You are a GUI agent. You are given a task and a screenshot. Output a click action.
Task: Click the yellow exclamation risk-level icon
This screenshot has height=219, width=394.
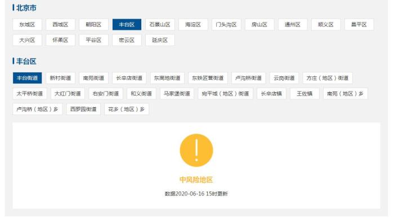(196, 150)
